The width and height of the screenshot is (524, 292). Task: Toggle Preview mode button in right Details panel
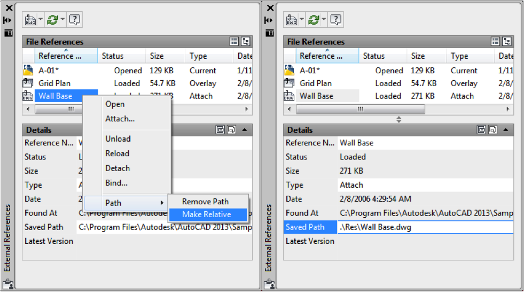[492, 130]
